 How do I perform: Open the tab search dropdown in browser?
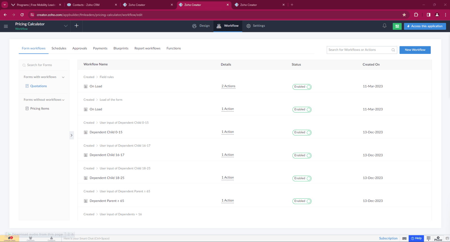click(x=5, y=5)
